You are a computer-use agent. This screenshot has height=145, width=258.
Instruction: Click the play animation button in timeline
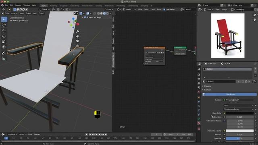pos(100,135)
